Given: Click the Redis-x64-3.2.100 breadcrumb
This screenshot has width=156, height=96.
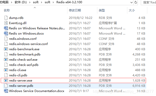Looking at the screenshot, I should pyautogui.click(x=69, y=2).
